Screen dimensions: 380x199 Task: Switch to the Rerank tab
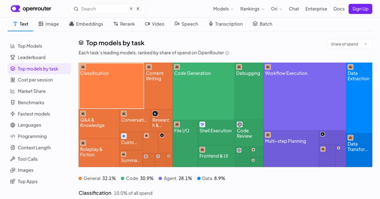point(124,24)
